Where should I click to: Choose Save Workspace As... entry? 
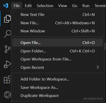[x=58, y=87]
